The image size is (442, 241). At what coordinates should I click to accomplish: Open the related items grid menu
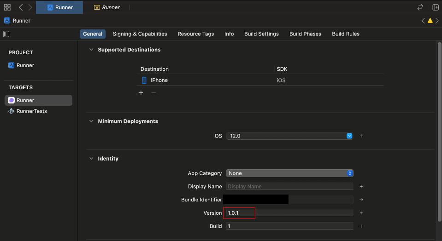[x=7, y=7]
